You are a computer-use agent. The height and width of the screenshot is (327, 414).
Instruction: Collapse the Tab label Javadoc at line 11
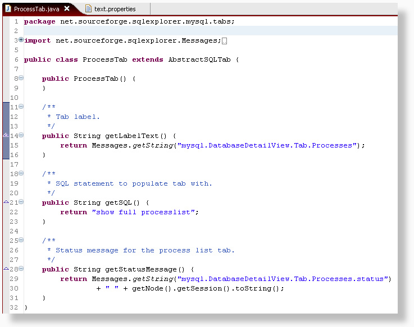coord(21,107)
